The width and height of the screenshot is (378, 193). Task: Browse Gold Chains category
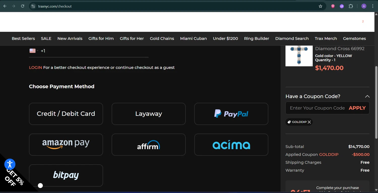coord(162,39)
